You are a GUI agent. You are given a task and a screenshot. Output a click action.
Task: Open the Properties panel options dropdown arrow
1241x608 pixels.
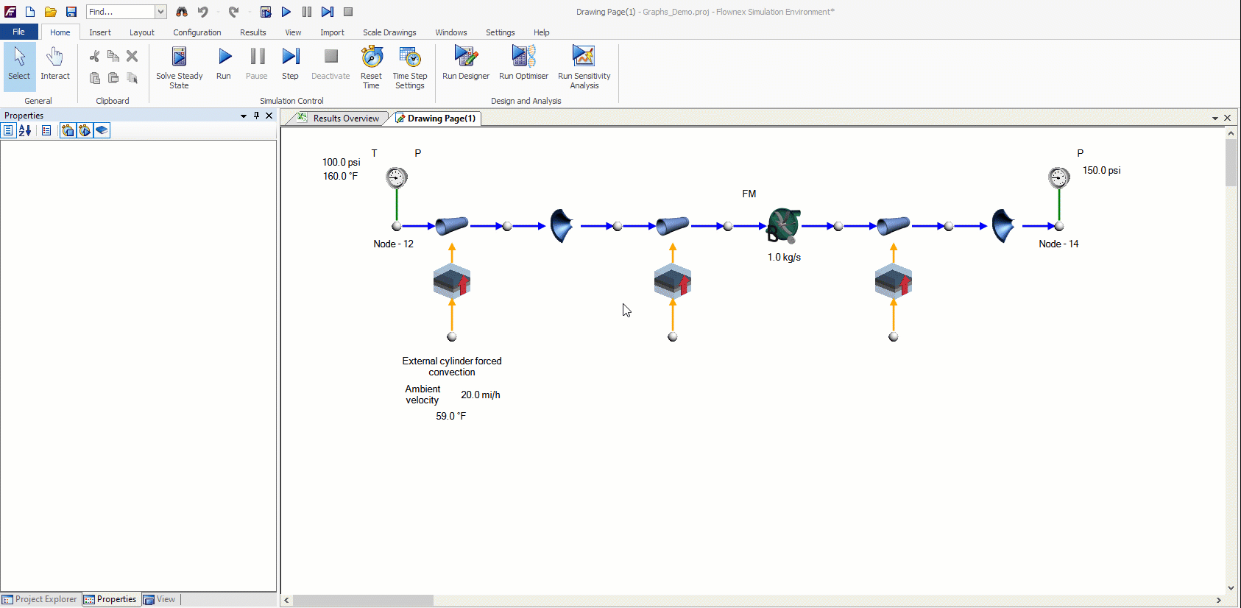tap(244, 116)
